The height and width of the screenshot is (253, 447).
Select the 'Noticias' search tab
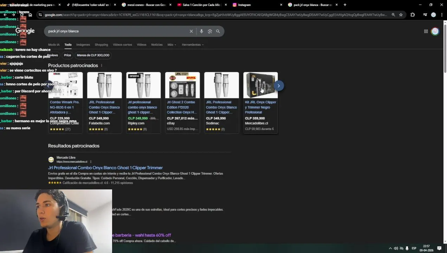tap(157, 45)
